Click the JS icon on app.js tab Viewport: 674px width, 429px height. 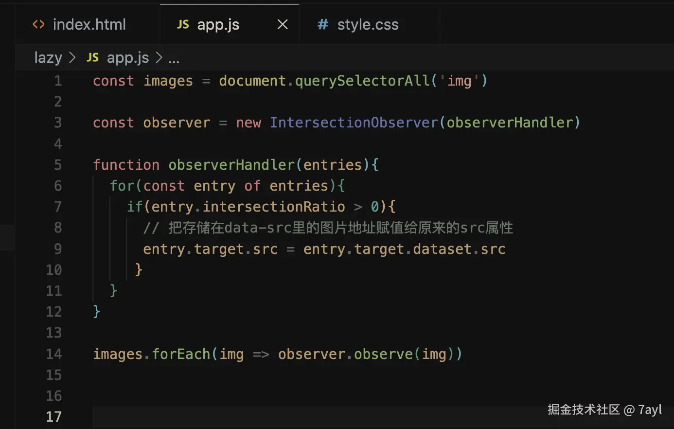coord(183,24)
